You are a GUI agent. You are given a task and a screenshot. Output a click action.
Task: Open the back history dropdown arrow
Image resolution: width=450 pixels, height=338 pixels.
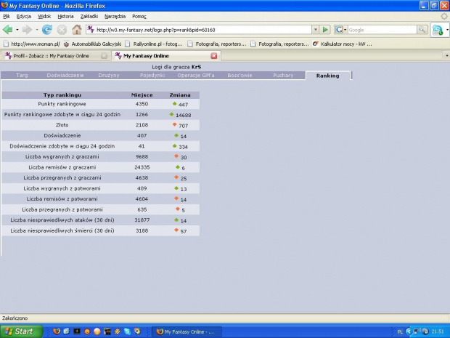(17, 30)
